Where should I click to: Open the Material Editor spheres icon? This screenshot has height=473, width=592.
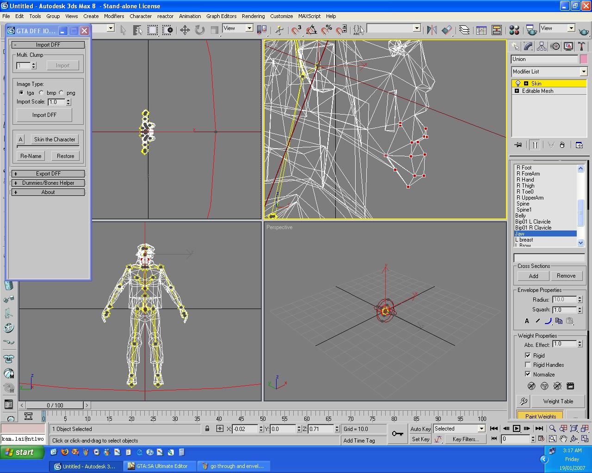click(514, 30)
